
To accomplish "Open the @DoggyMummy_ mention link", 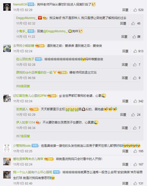I will click(56, 31).
